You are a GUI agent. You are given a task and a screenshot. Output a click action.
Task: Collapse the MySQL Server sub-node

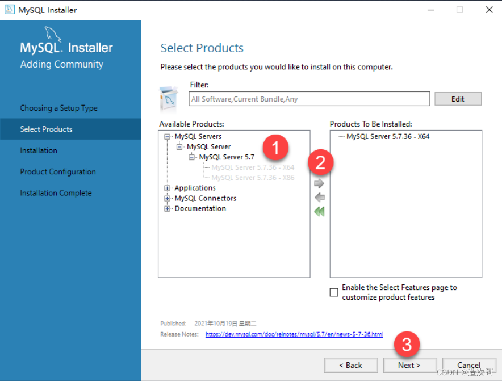179,147
